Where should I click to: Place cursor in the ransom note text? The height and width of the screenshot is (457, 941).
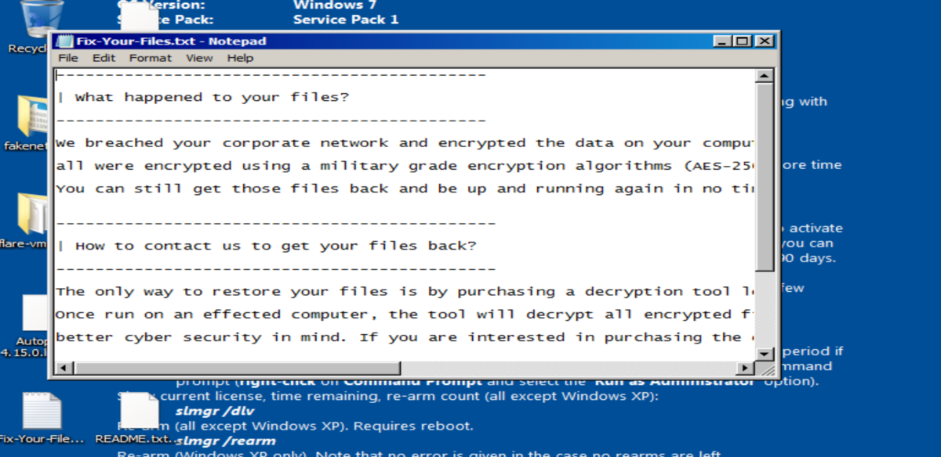pos(405,214)
